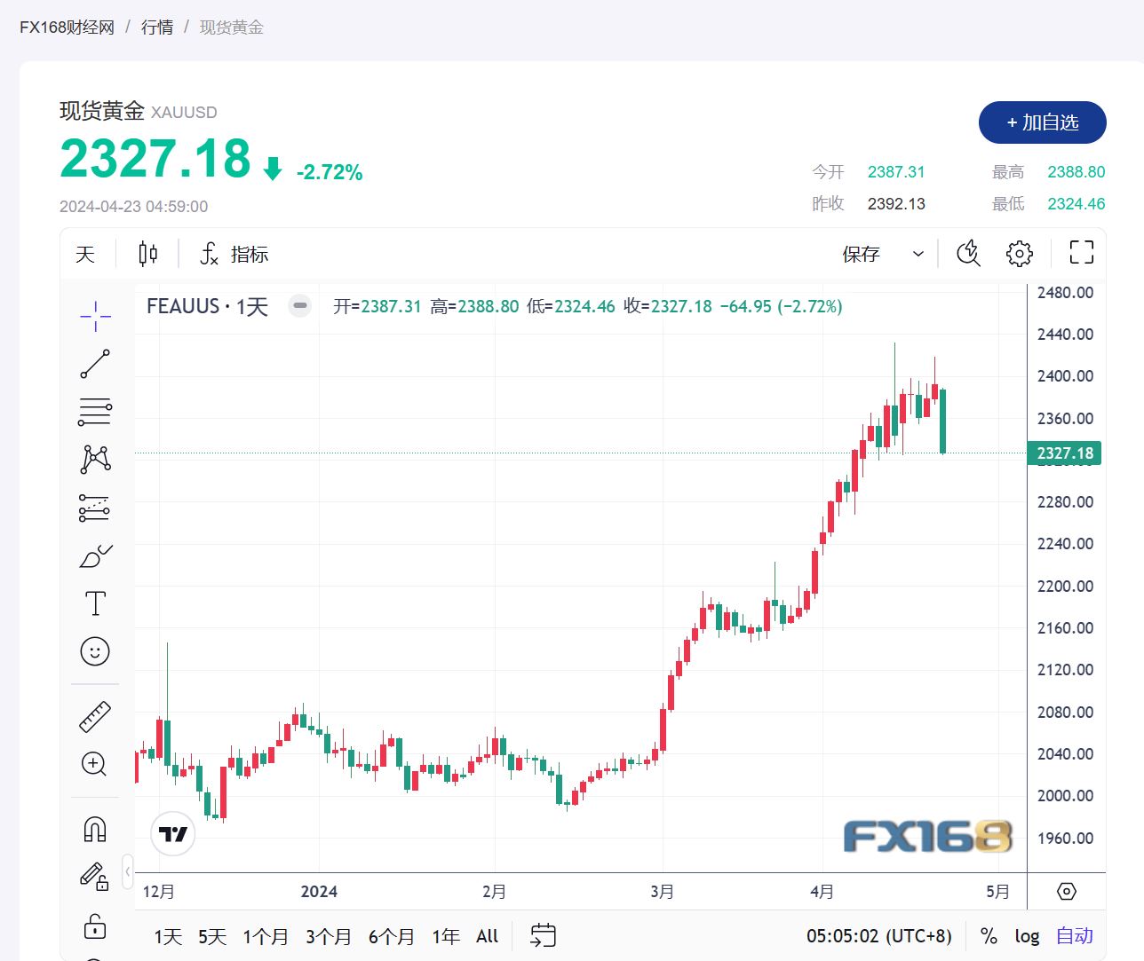
Task: Click the 加自选 add-to-watchlist button
Action: coord(1041,123)
